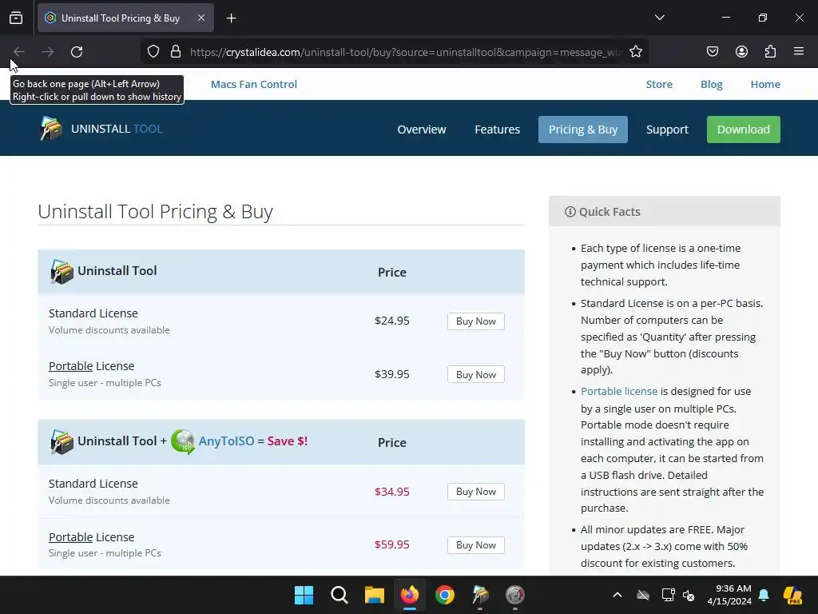Click the Firefox View icon
Screen dimensions: 818x614
pos(16,18)
